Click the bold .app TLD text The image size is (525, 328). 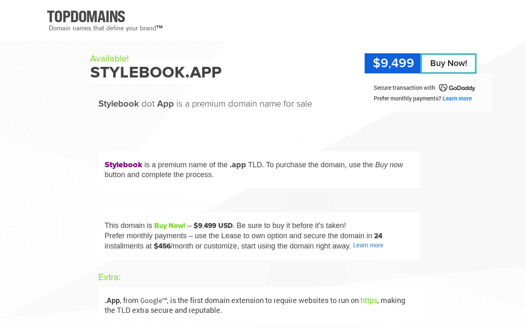tap(238, 165)
